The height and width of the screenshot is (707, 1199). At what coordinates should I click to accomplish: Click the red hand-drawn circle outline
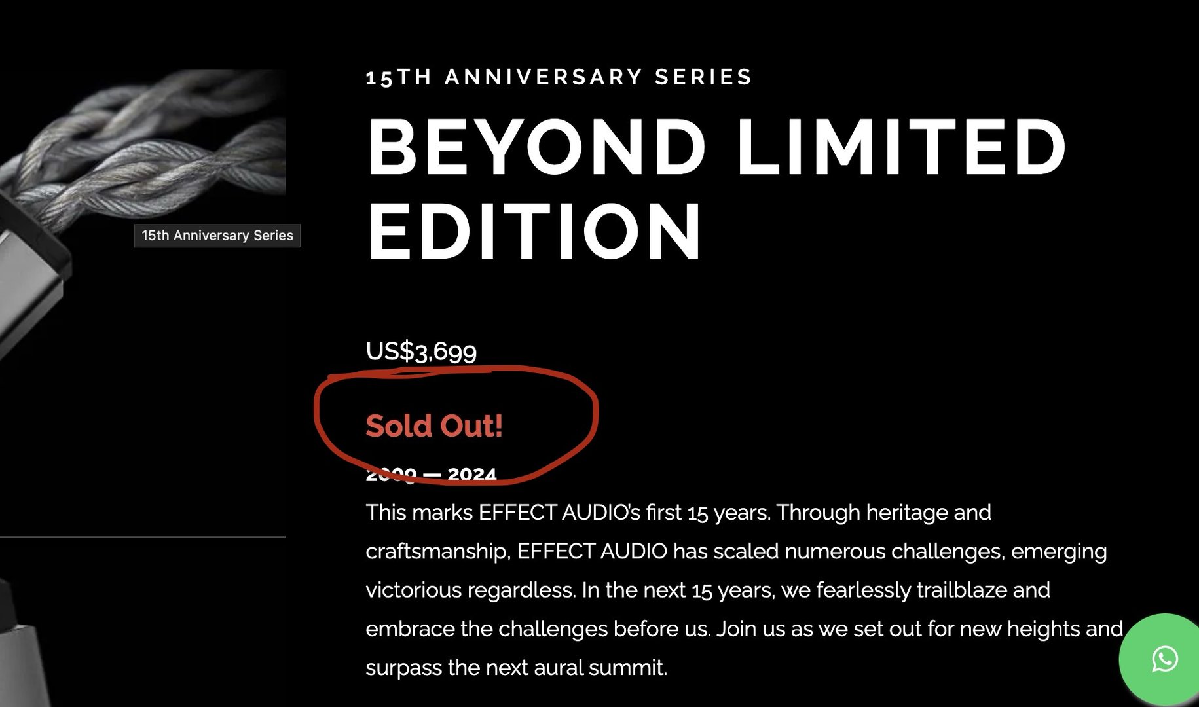tap(595, 412)
